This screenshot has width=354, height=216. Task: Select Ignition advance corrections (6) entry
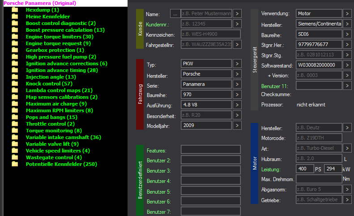[x=67, y=64]
